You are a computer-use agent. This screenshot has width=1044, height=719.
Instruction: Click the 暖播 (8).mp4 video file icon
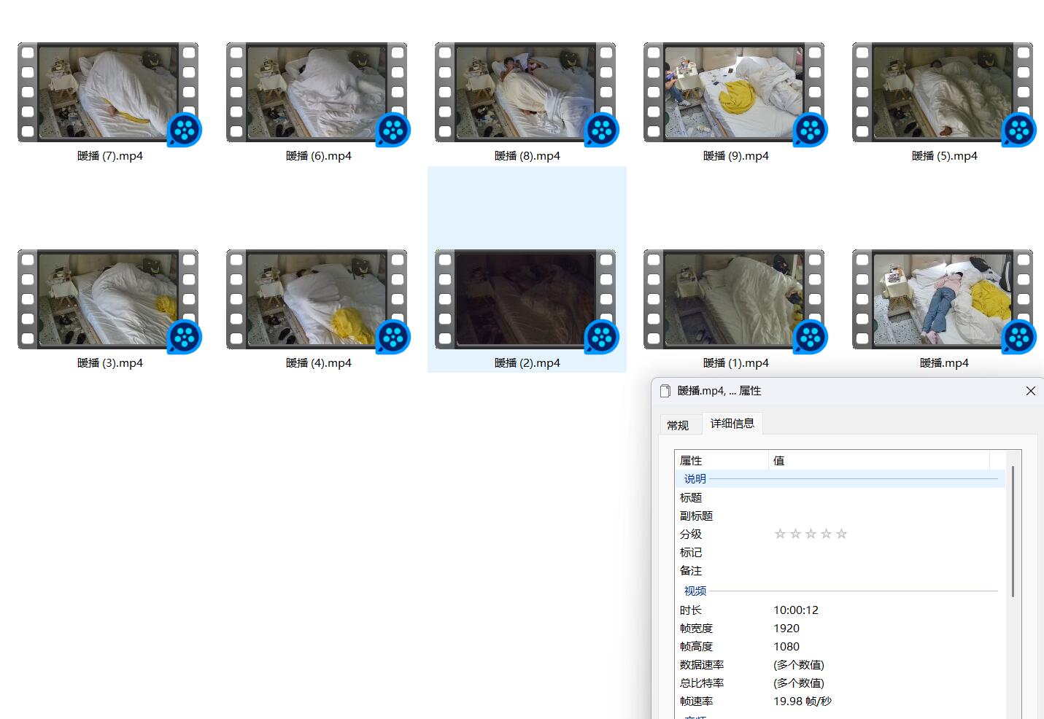525,92
